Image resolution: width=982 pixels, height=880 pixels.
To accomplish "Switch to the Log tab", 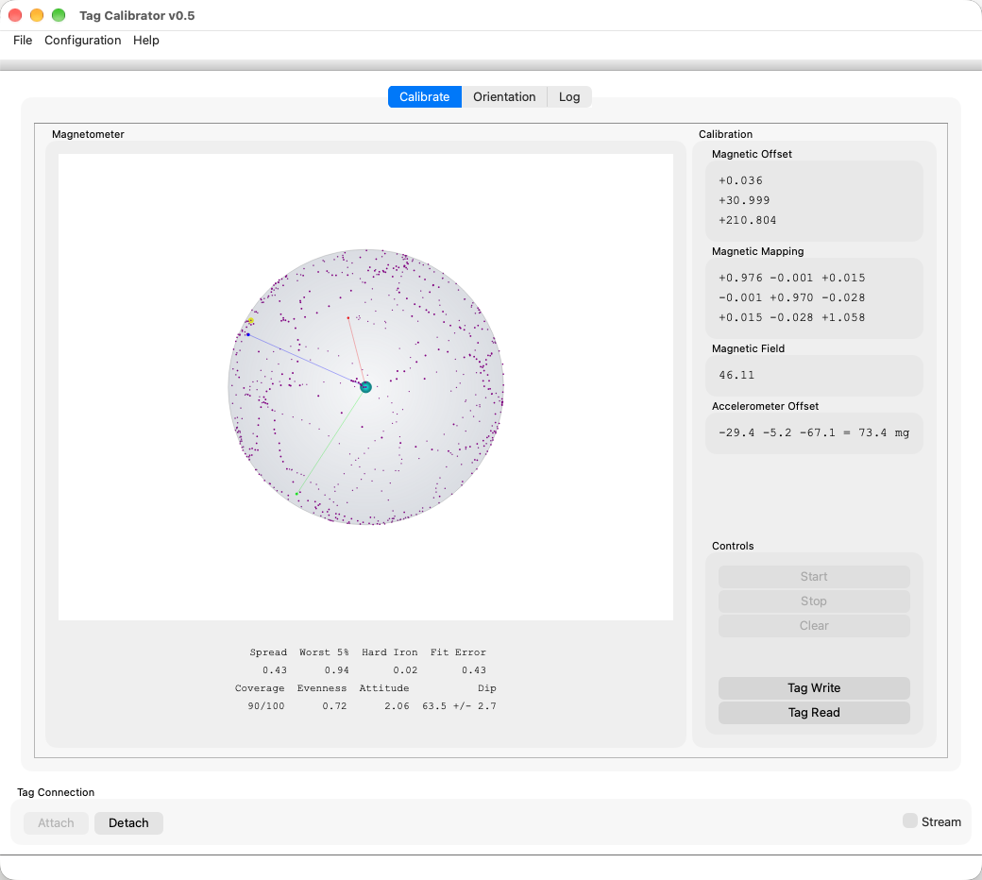I will [569, 97].
